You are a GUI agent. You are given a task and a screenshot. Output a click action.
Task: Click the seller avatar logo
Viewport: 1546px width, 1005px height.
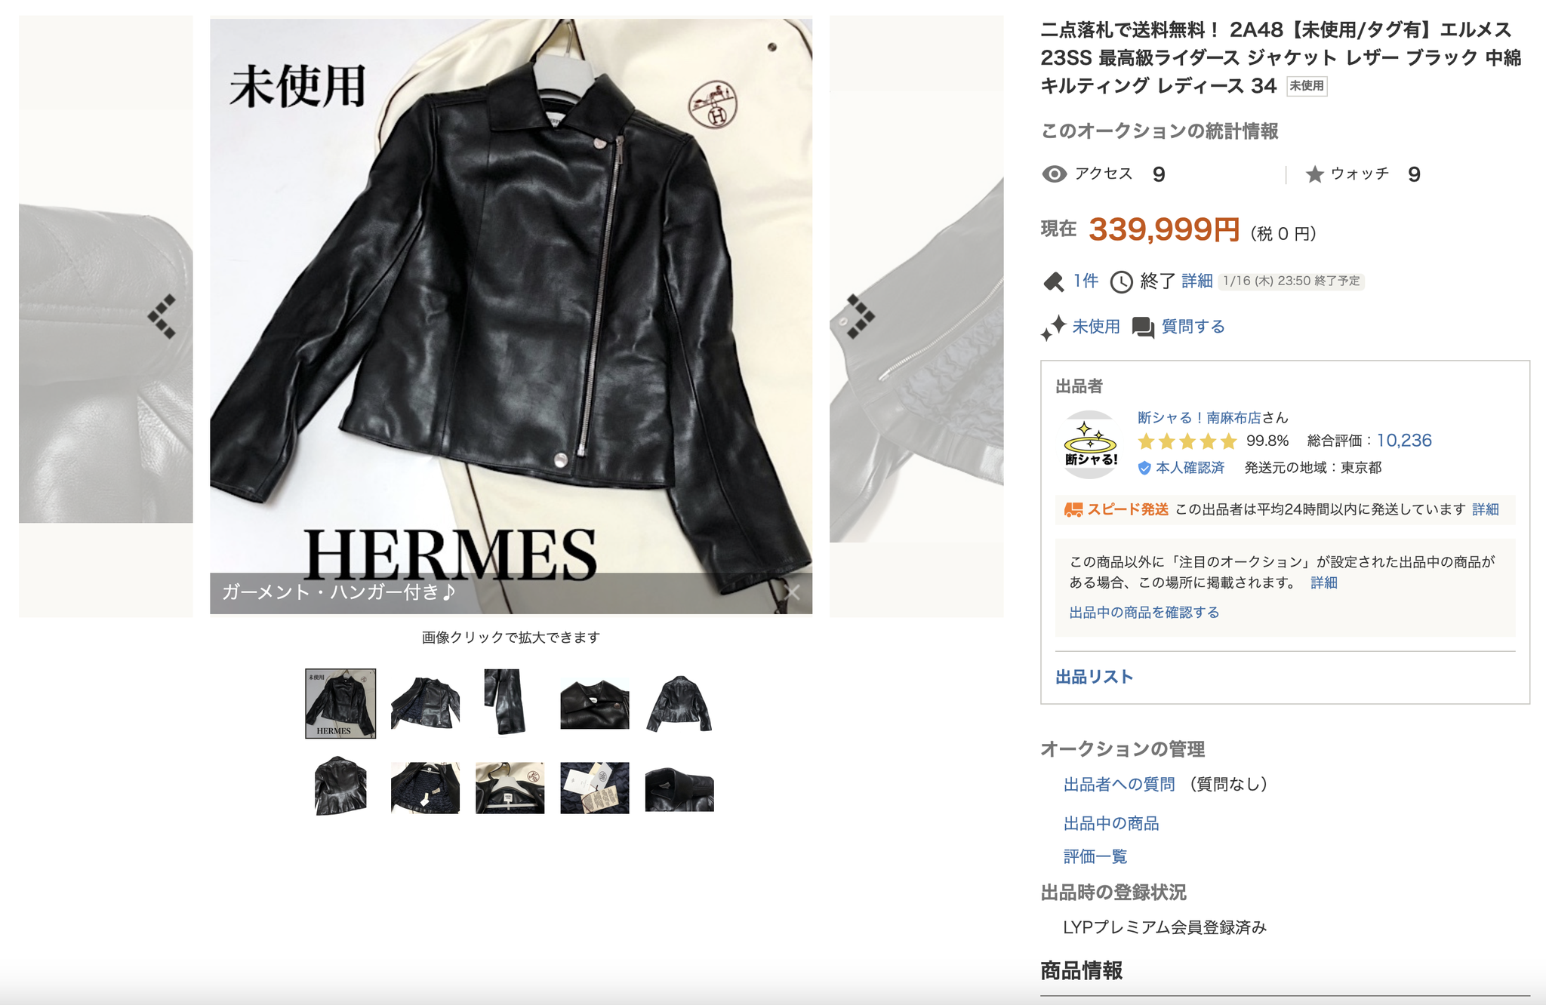click(x=1090, y=444)
